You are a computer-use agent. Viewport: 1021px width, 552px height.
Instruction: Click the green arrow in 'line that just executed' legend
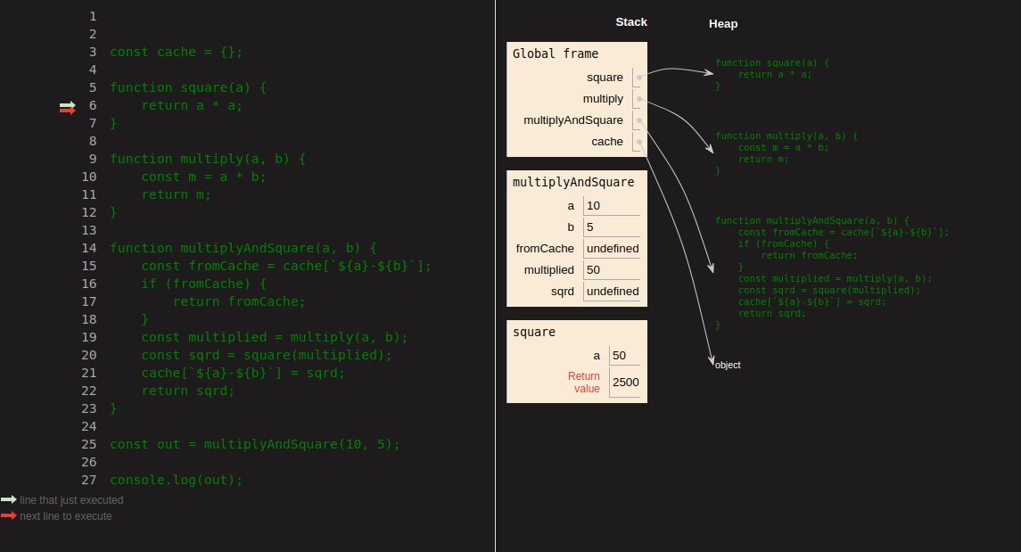(x=8, y=500)
